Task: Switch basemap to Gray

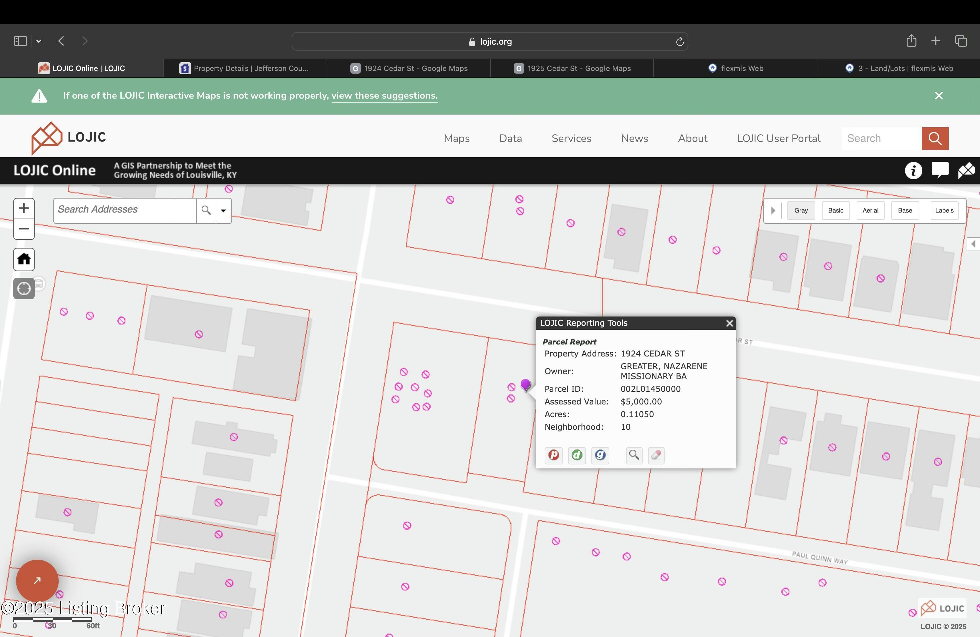Action: [801, 211]
